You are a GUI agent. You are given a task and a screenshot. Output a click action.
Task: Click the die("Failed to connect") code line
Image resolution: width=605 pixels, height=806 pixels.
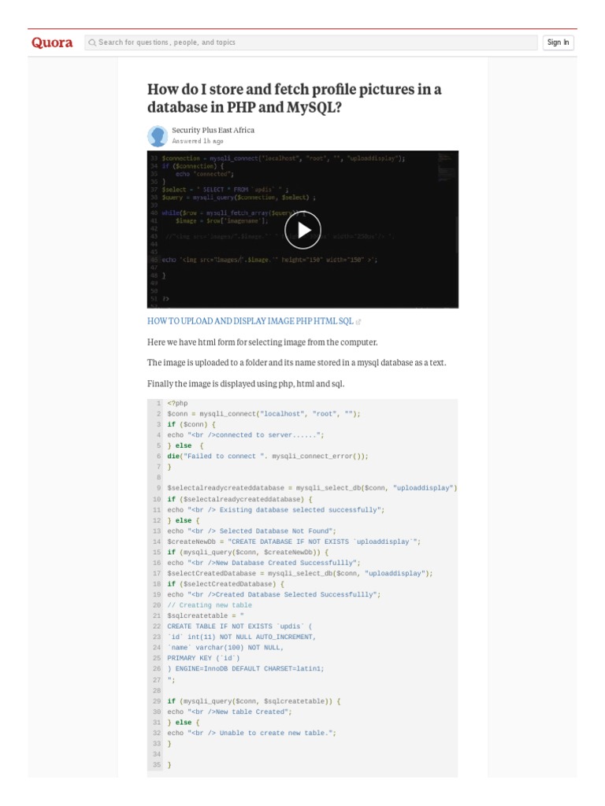click(268, 457)
